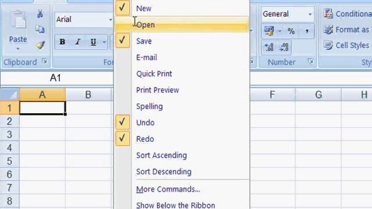Select cell A1

click(x=42, y=108)
